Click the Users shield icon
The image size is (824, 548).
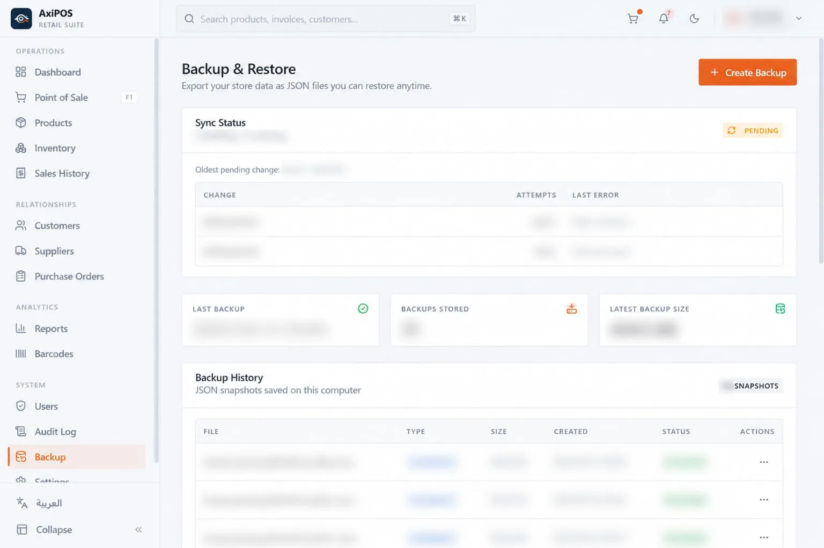(x=21, y=406)
